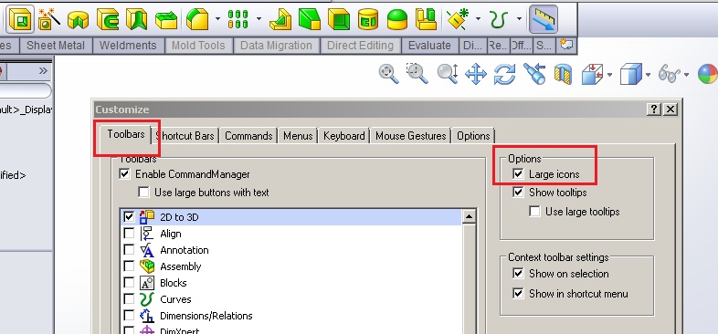718x334 pixels.
Task: Select the Revolved Cut tool
Action: [78, 20]
